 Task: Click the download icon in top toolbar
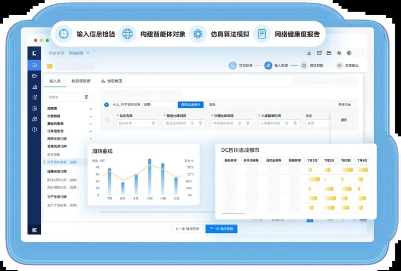pos(309,53)
